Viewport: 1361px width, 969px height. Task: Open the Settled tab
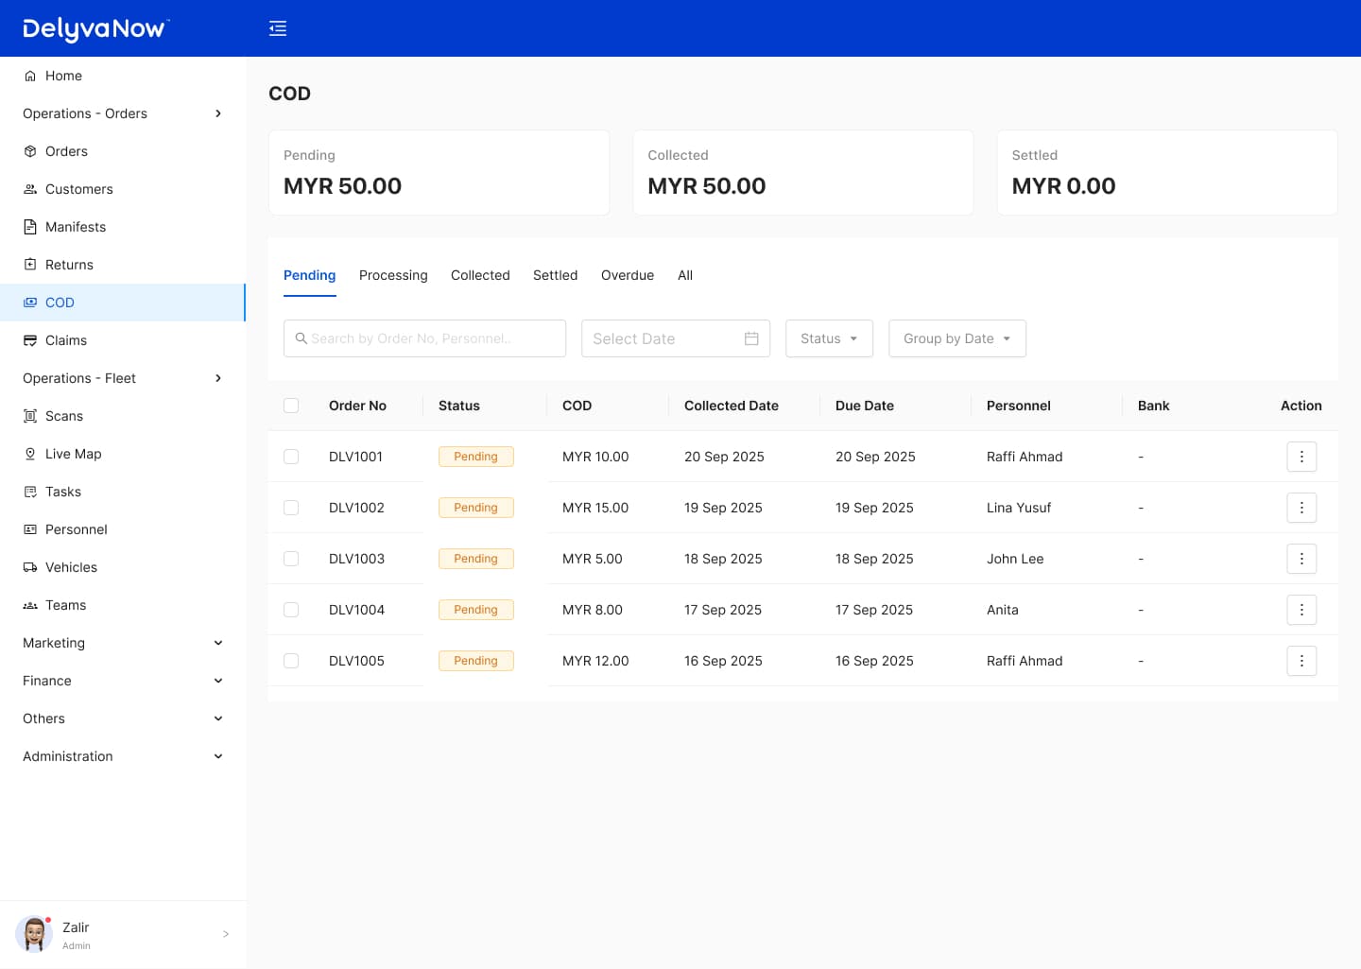[x=555, y=275]
